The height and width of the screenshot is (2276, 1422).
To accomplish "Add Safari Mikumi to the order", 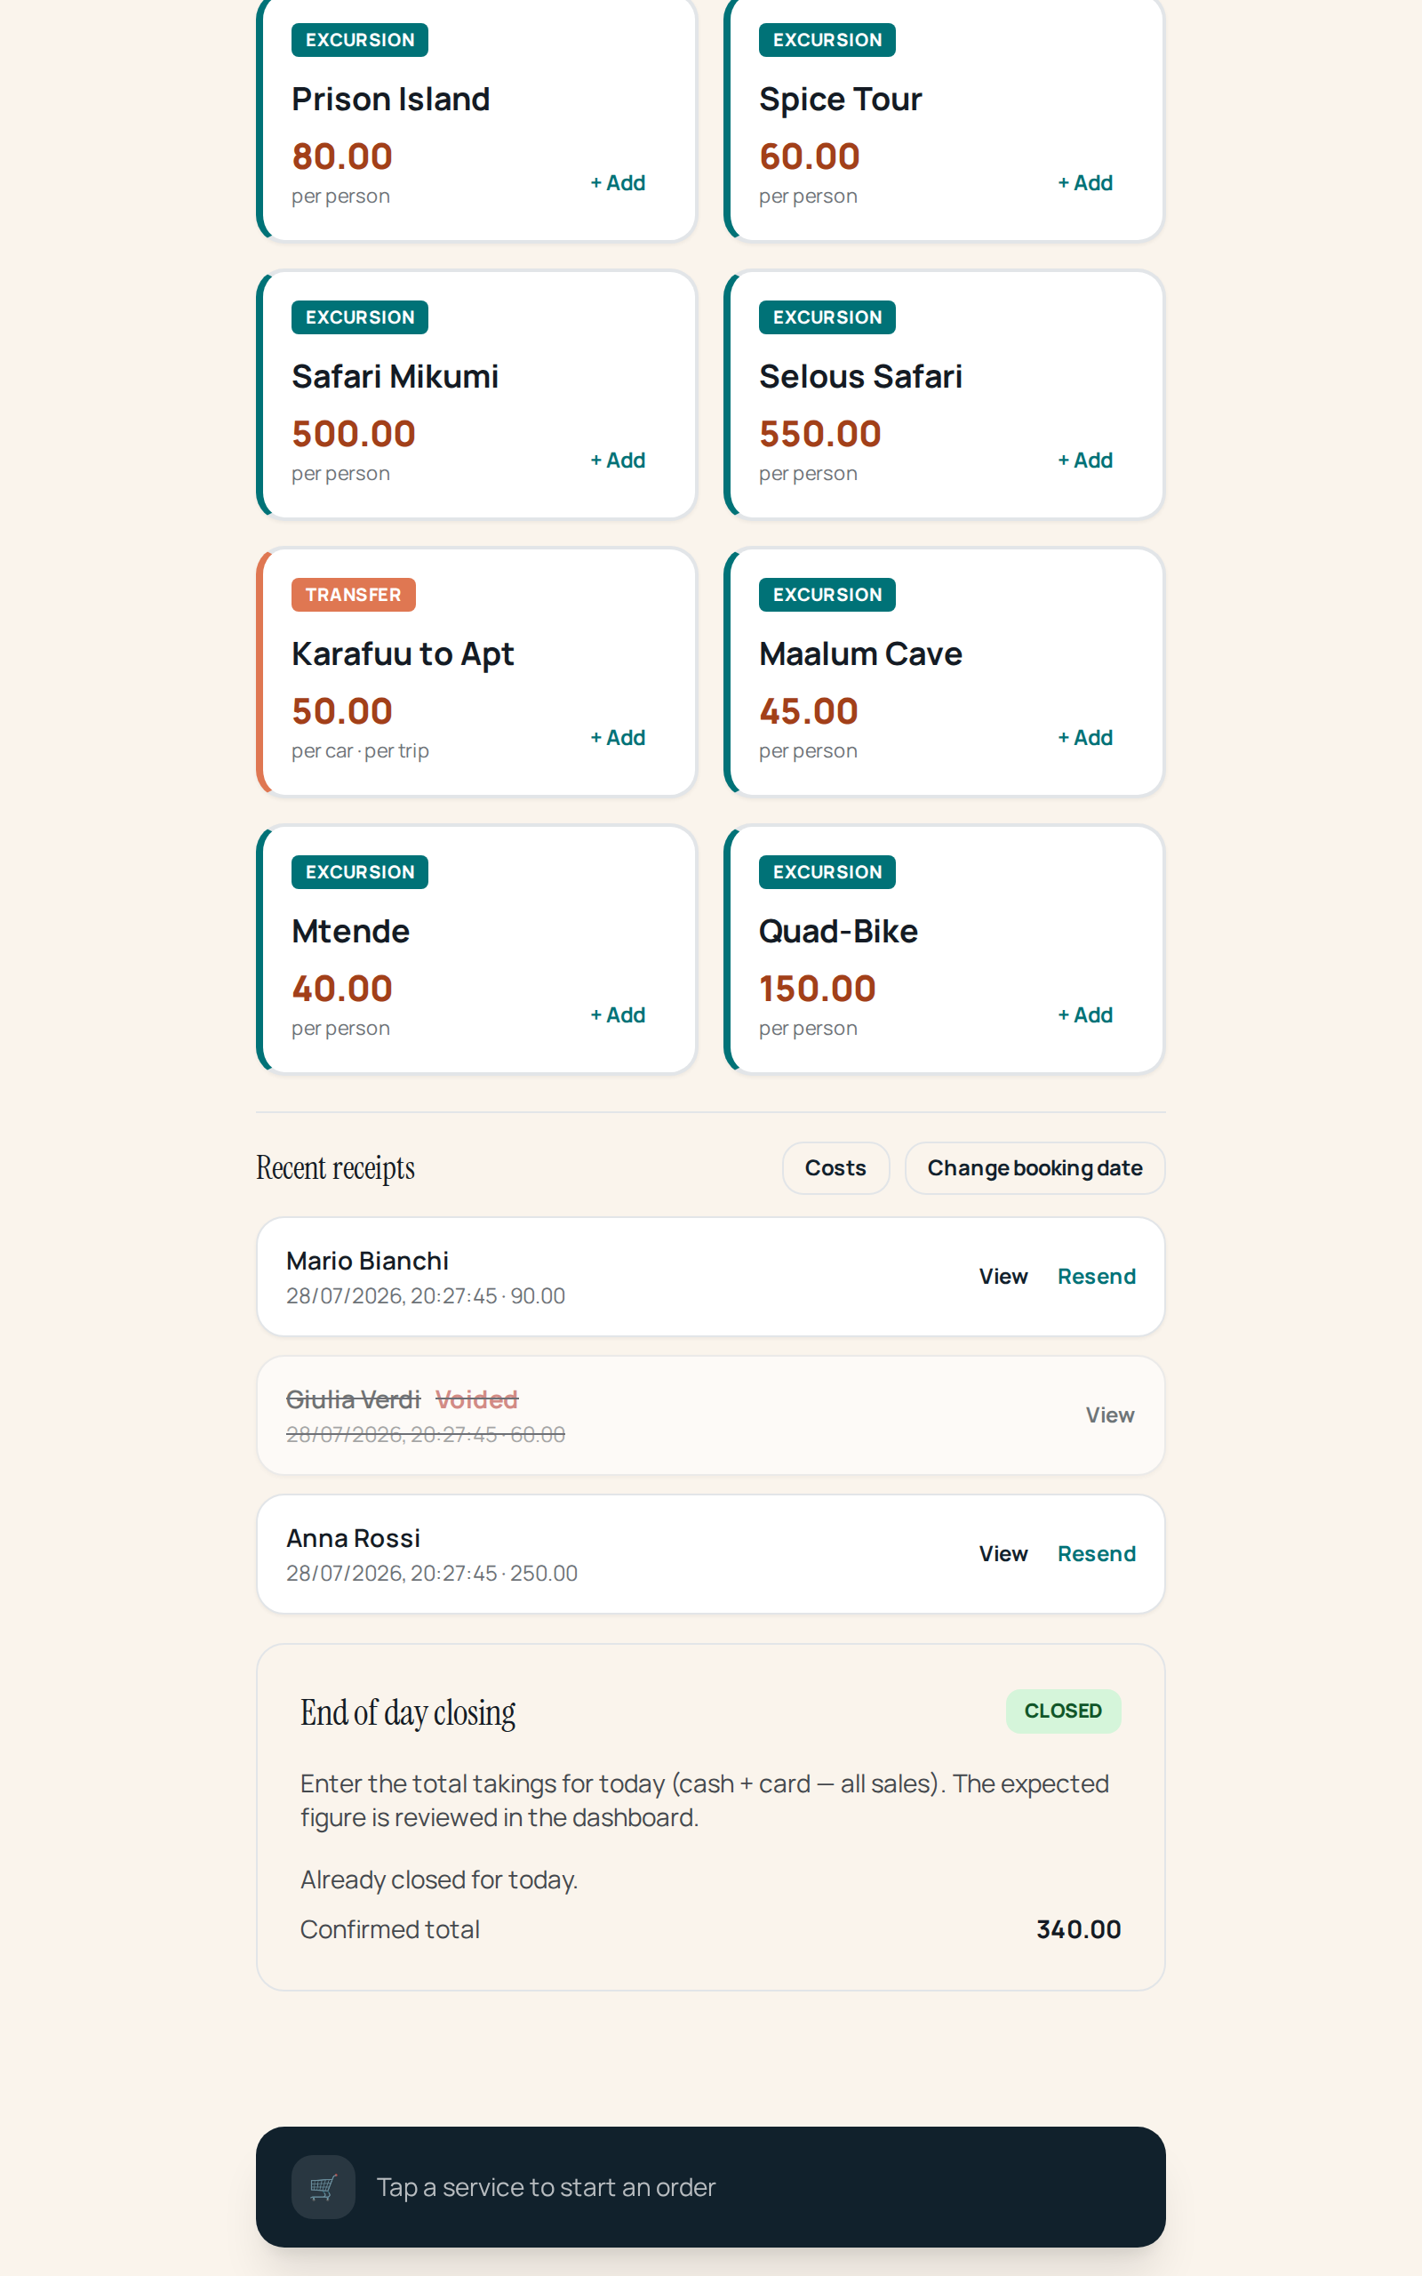I will tap(618, 461).
